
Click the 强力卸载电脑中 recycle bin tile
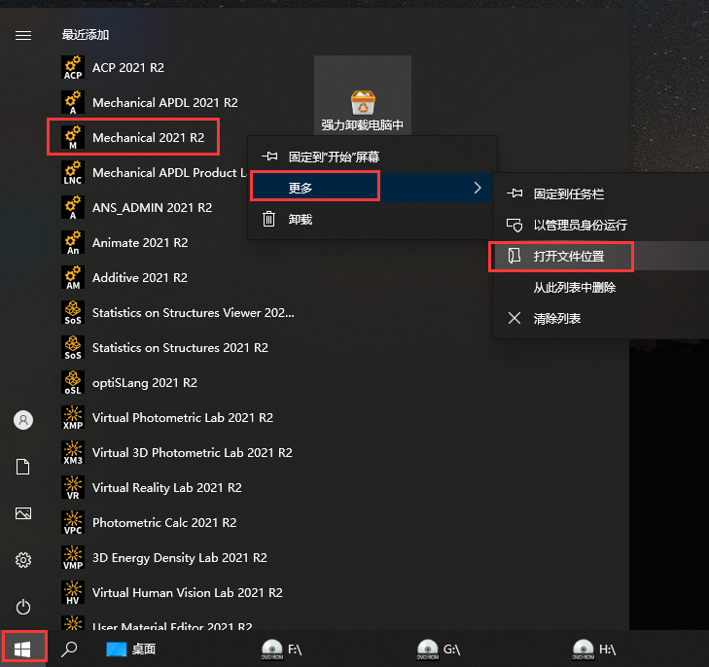[363, 95]
